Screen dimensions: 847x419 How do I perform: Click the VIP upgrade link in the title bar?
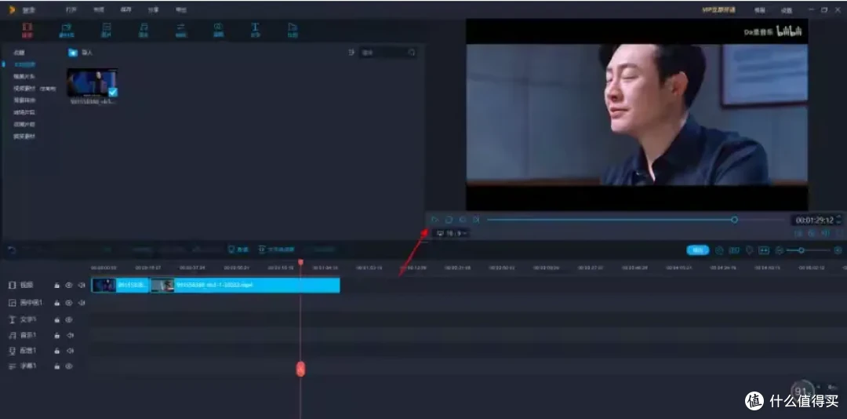pyautogui.click(x=718, y=9)
